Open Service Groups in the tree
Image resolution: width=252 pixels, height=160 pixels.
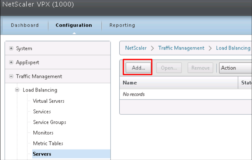tap(50, 122)
